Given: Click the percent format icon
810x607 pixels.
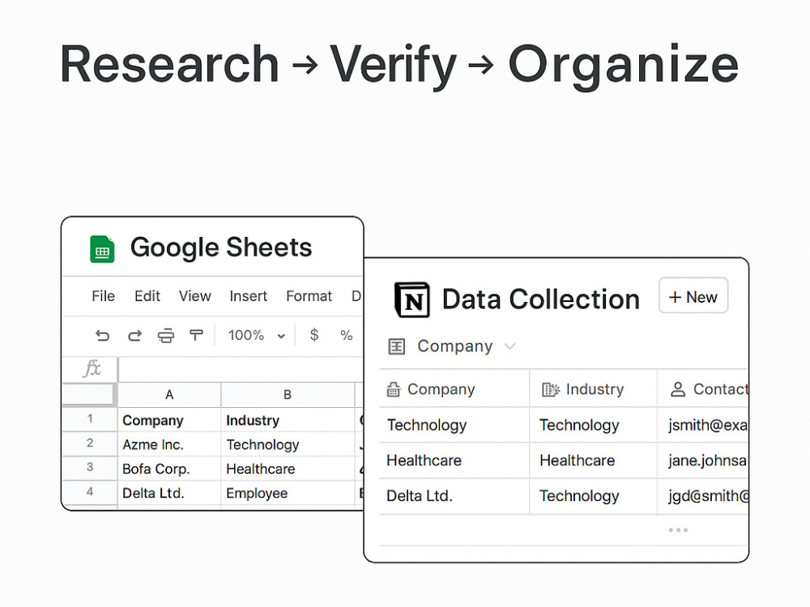Looking at the screenshot, I should [x=346, y=336].
